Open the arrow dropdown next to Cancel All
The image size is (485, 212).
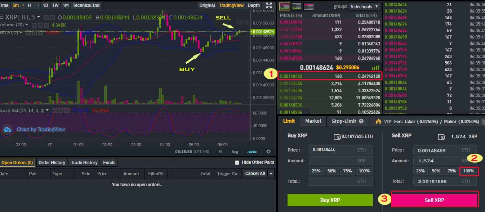coord(271,173)
